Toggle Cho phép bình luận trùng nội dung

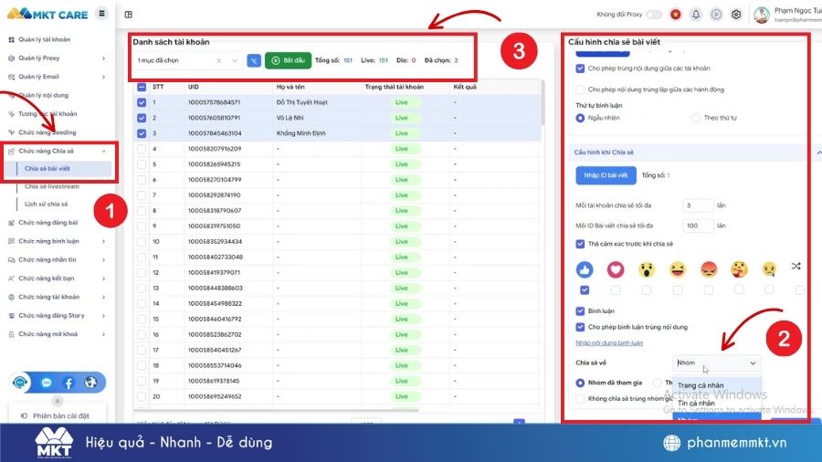click(x=580, y=328)
